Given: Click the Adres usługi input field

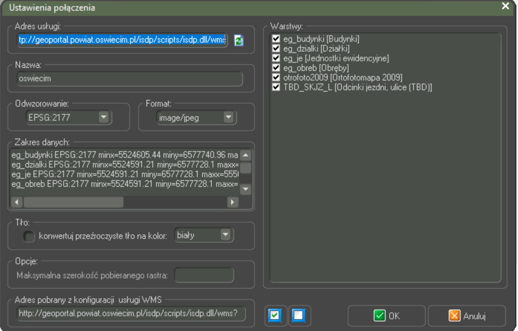Looking at the screenshot, I should click(x=122, y=40).
